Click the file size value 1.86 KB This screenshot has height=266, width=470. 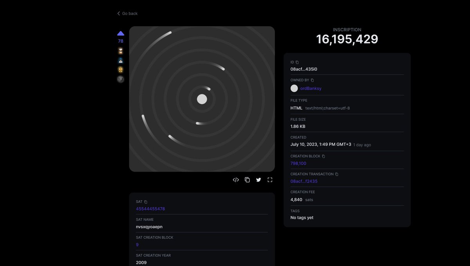[x=298, y=127]
